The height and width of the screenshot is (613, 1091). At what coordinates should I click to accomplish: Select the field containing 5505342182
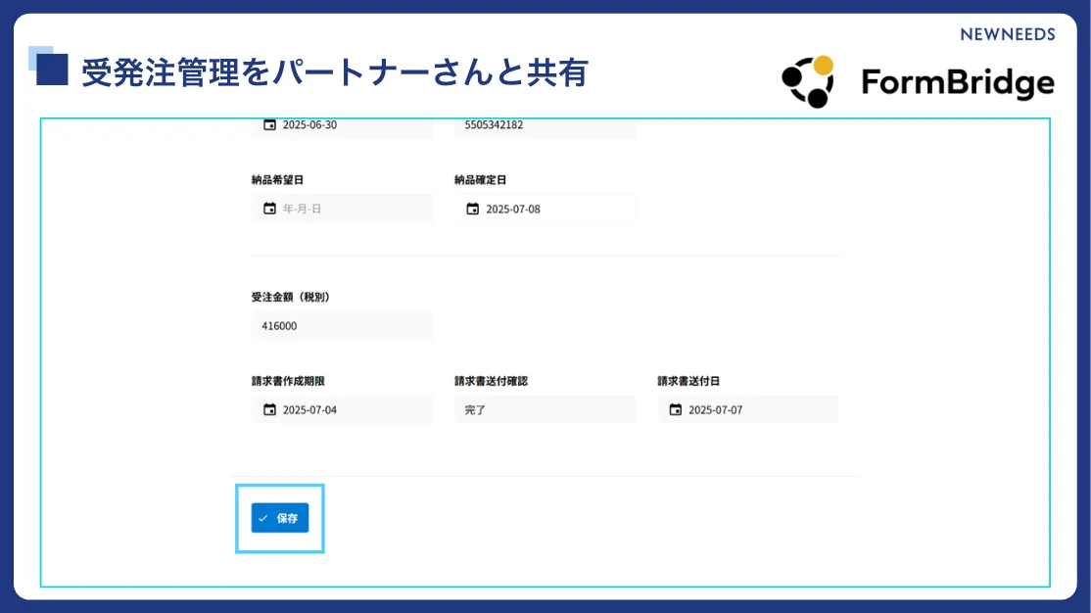point(545,126)
